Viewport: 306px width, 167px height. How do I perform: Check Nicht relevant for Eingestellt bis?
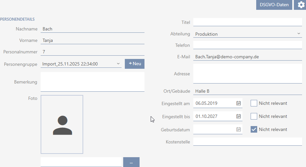pyautogui.click(x=254, y=116)
